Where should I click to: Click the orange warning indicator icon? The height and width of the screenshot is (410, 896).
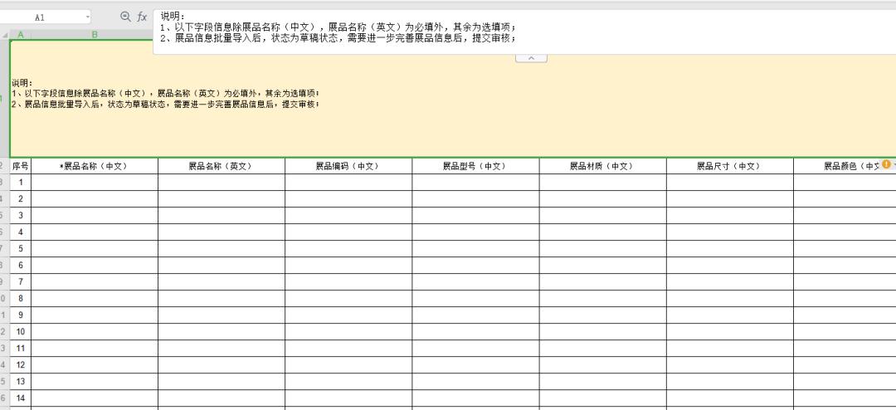(886, 164)
